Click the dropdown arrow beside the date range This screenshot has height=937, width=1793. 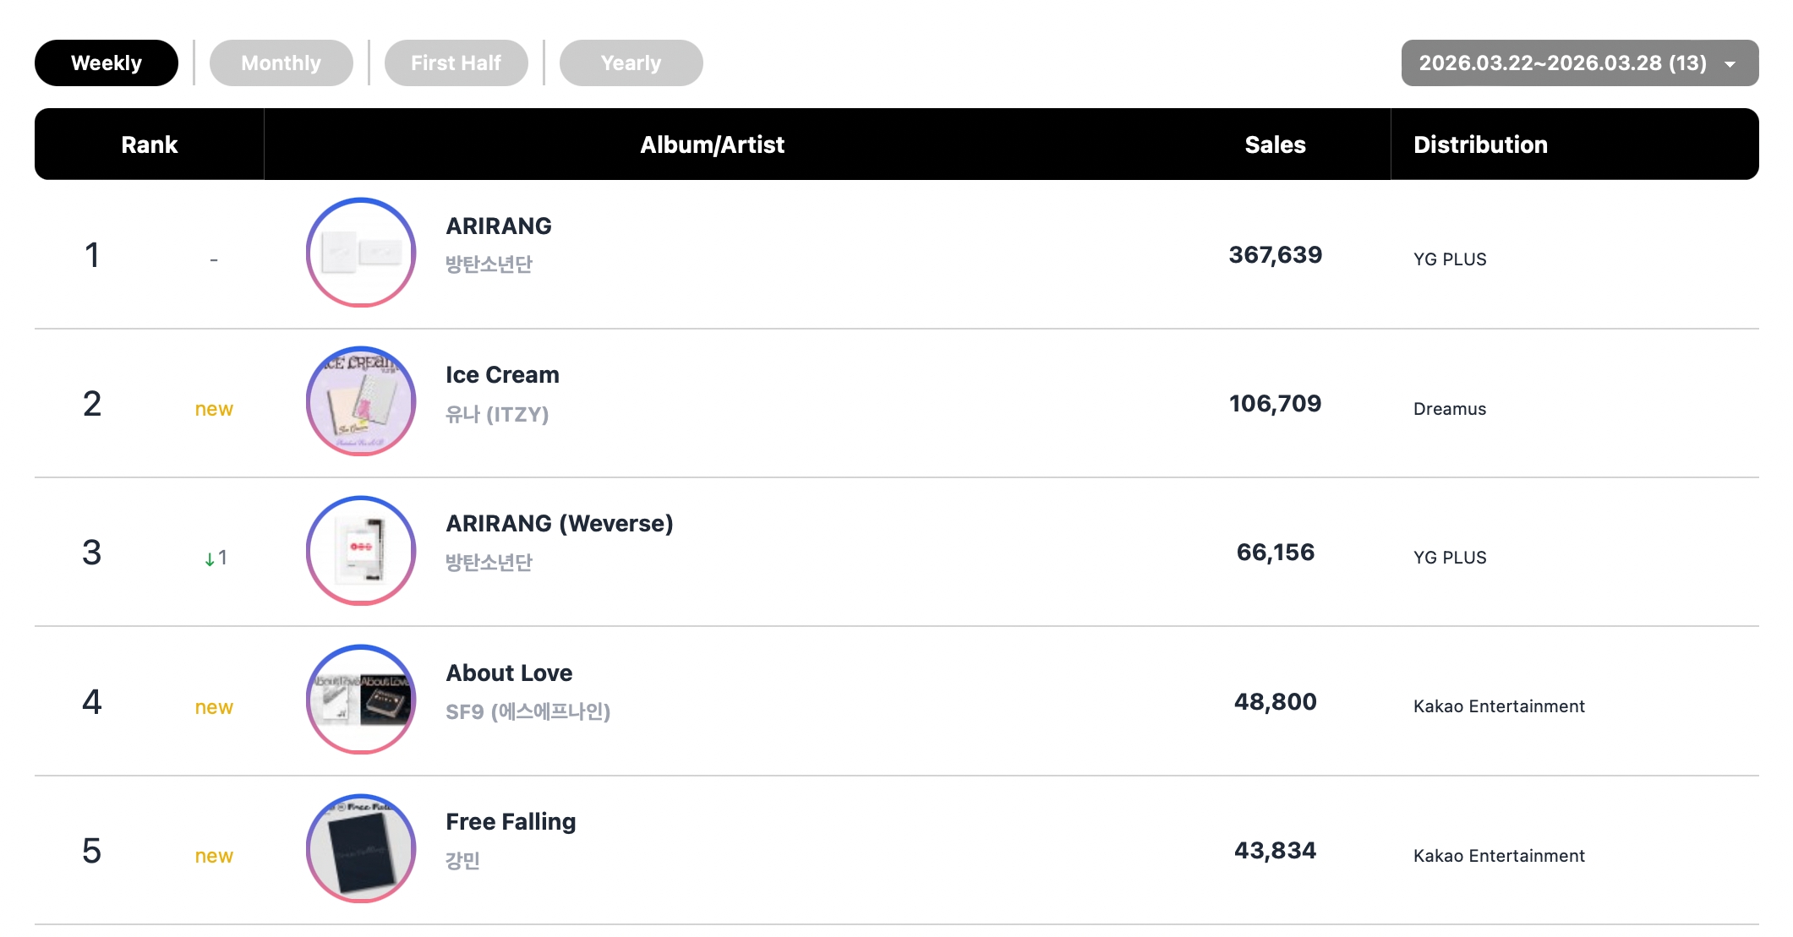[1730, 64]
